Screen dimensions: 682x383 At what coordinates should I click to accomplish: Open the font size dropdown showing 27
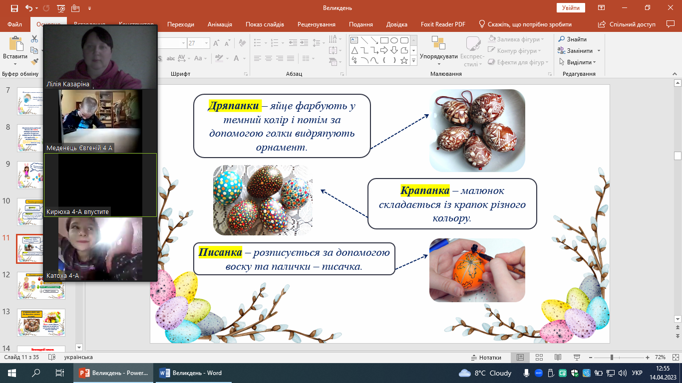pos(206,43)
